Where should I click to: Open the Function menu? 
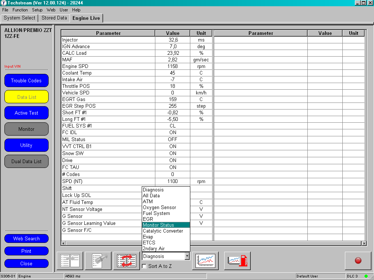[x=20, y=10]
